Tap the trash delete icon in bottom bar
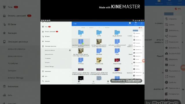This screenshot has height=104, width=185. pos(108,82)
